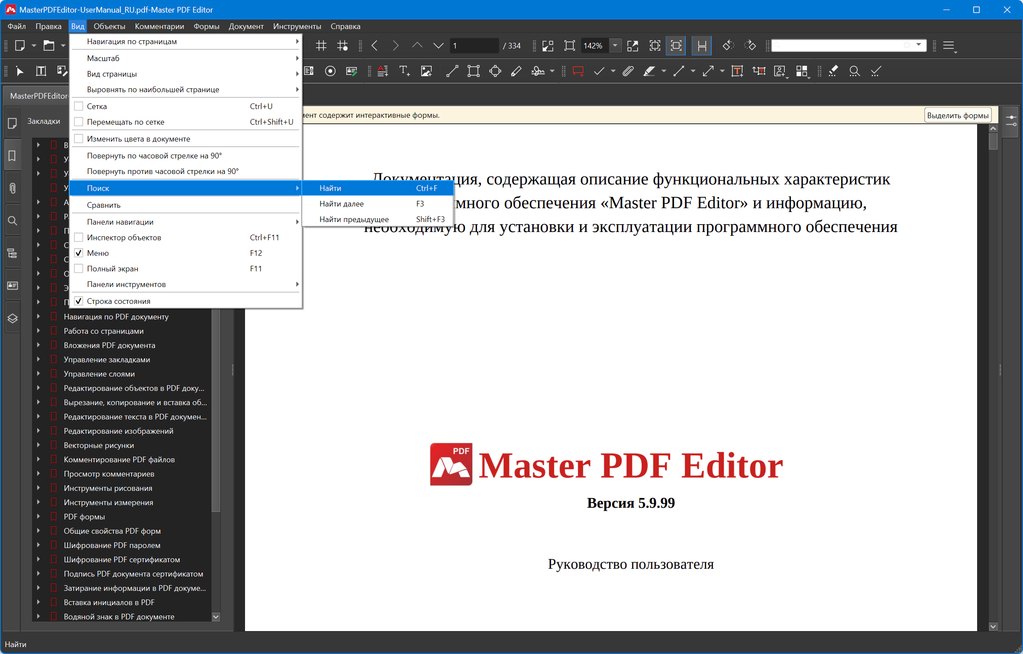Click the New document icon
Image resolution: width=1023 pixels, height=654 pixels.
pos(19,45)
